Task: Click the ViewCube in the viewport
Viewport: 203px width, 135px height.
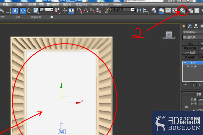Action: pyautogui.click(x=169, y=35)
